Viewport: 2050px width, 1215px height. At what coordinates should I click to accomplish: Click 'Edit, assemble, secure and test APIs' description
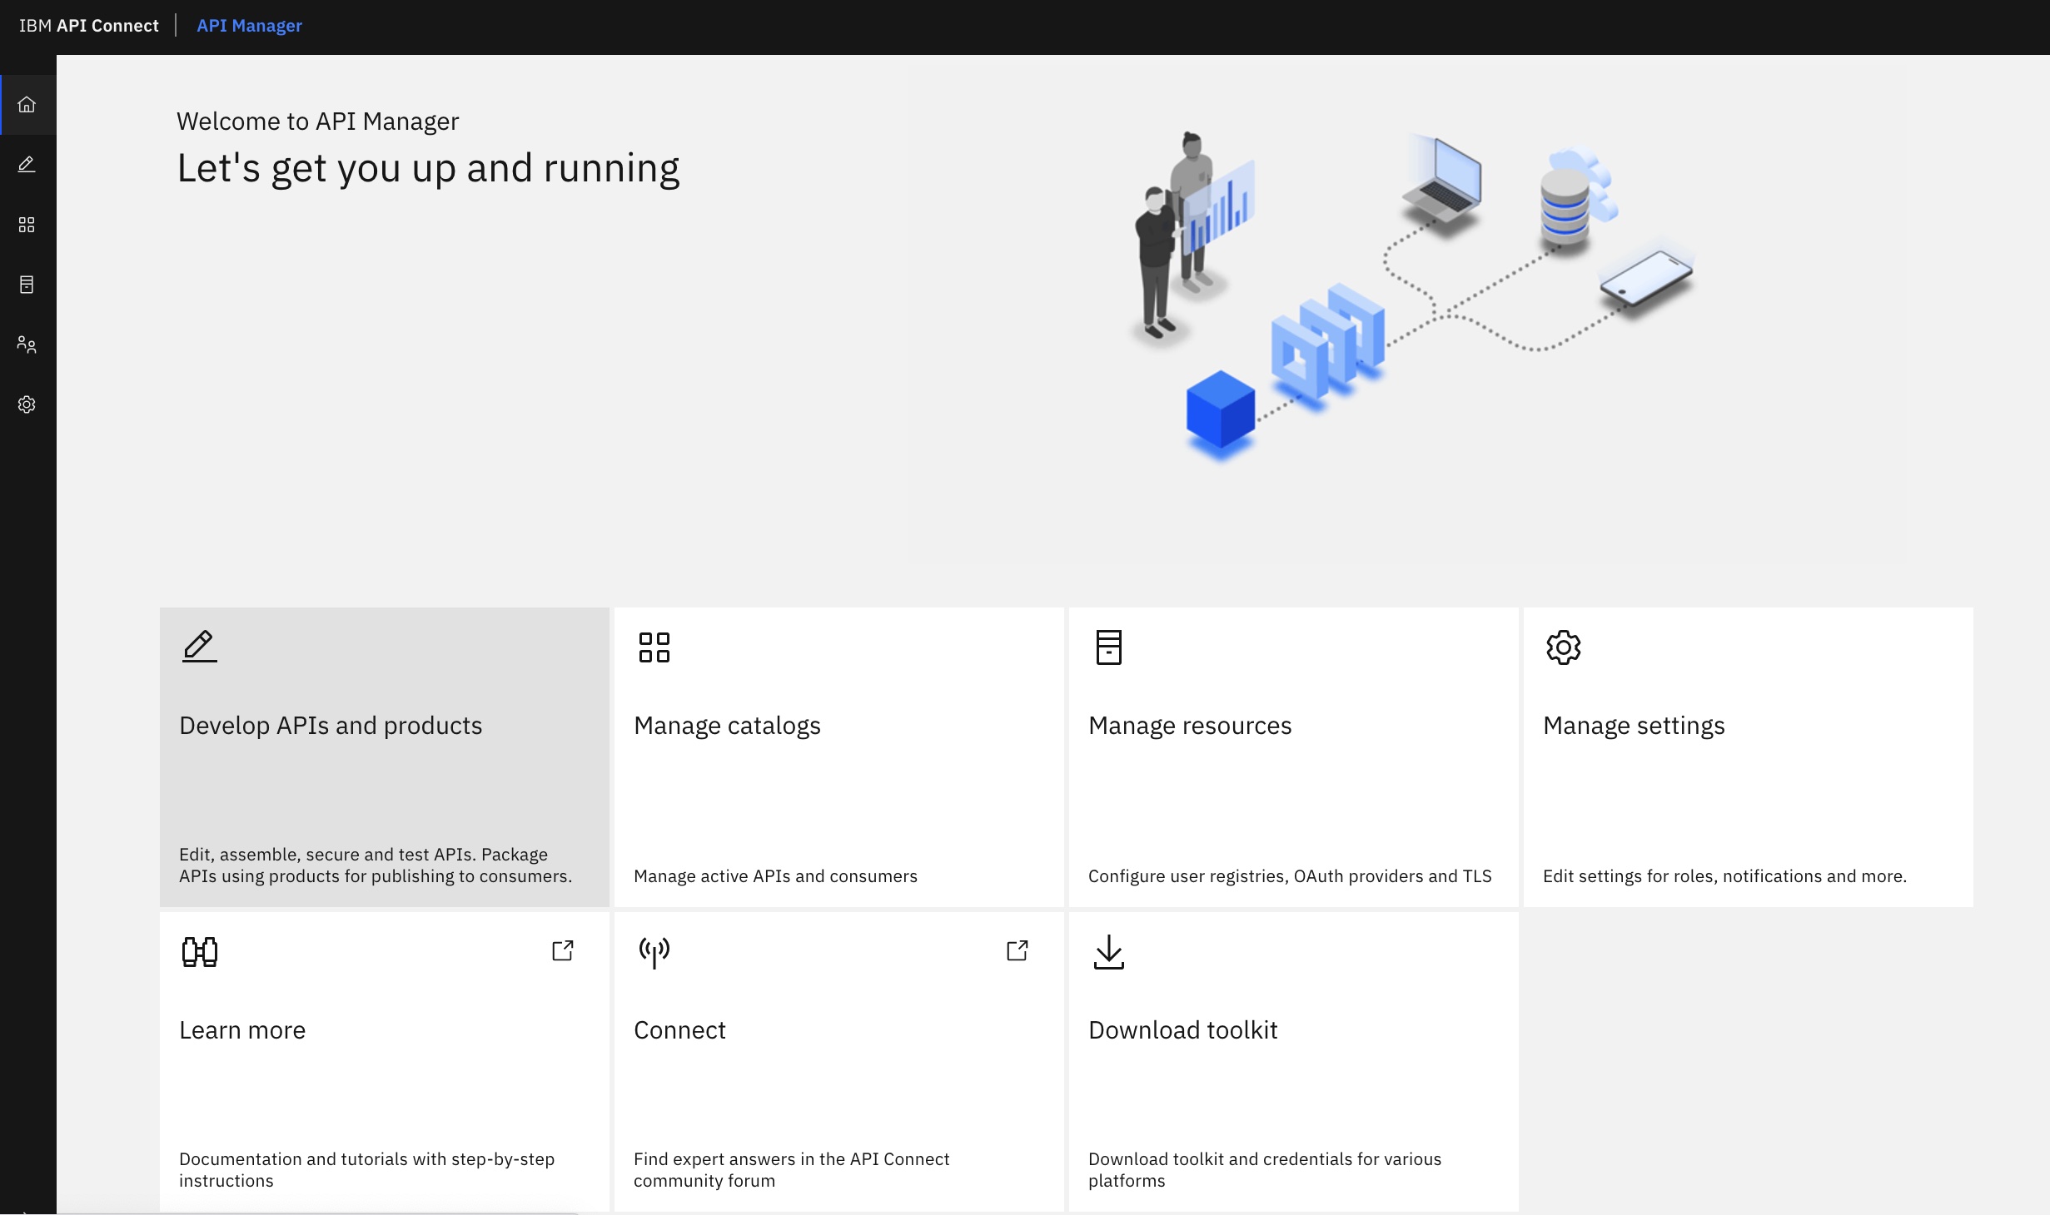click(376, 865)
